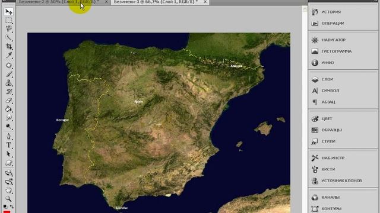Select the 3D Rotate tool
Image resolution: width=380 pixels, height=213 pixels.
pyautogui.click(x=9, y=173)
